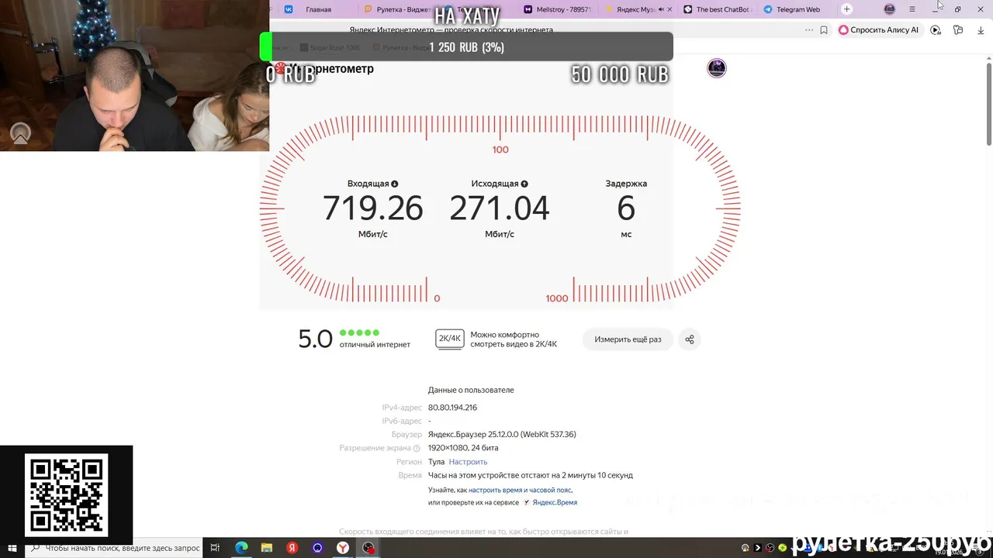This screenshot has width=993, height=558.
Task: Show screen resolution info tooltip
Action: pos(417,448)
